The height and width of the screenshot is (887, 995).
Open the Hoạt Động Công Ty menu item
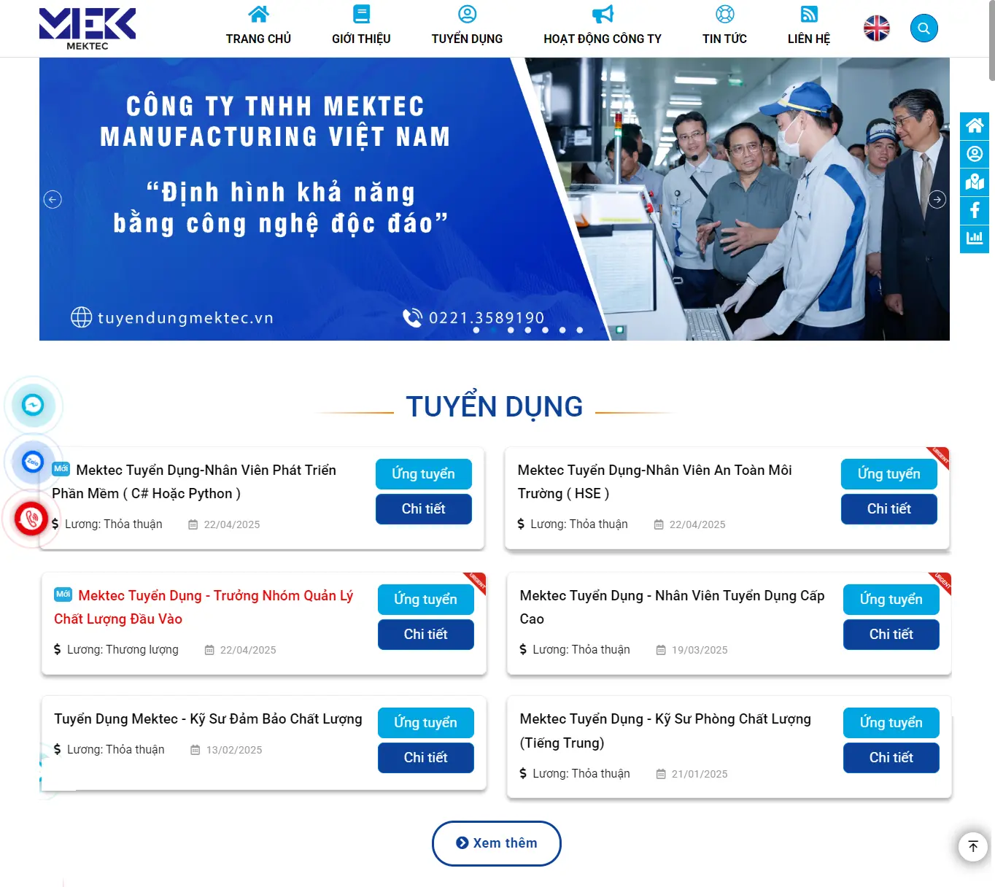603,39
